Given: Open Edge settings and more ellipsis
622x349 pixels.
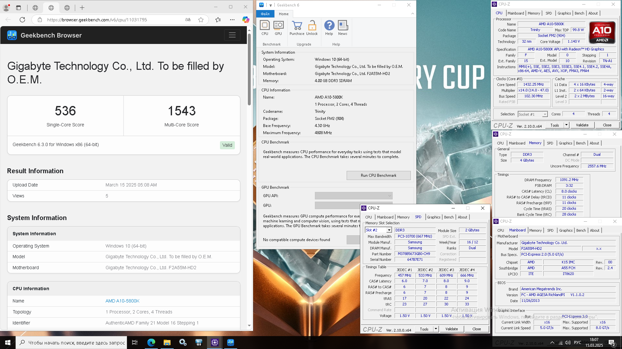Looking at the screenshot, I should tap(232, 20).
